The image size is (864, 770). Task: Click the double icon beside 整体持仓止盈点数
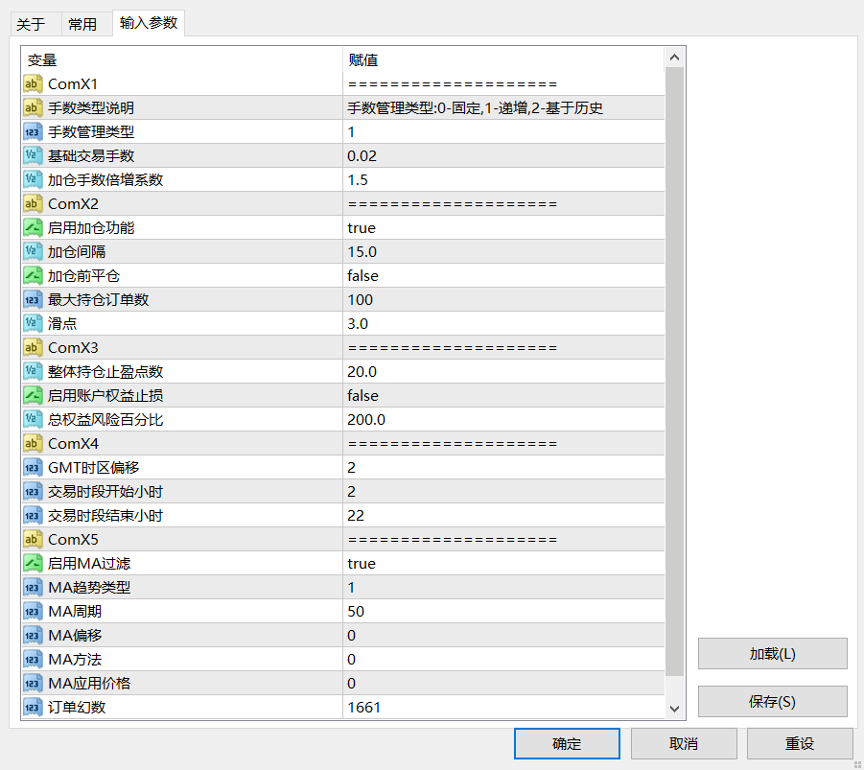pyautogui.click(x=33, y=372)
